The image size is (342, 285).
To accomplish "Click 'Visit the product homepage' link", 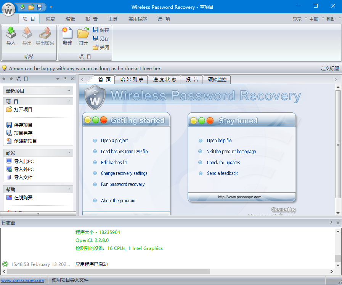I will (231, 151).
